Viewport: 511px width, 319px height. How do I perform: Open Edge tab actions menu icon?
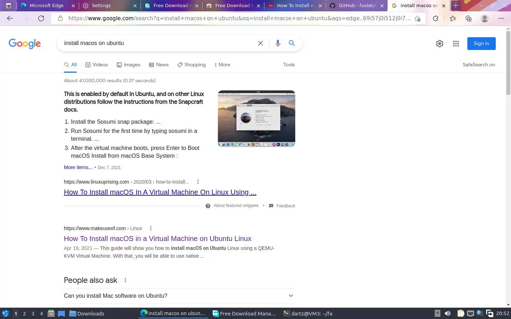pyautogui.click(x=9, y=6)
